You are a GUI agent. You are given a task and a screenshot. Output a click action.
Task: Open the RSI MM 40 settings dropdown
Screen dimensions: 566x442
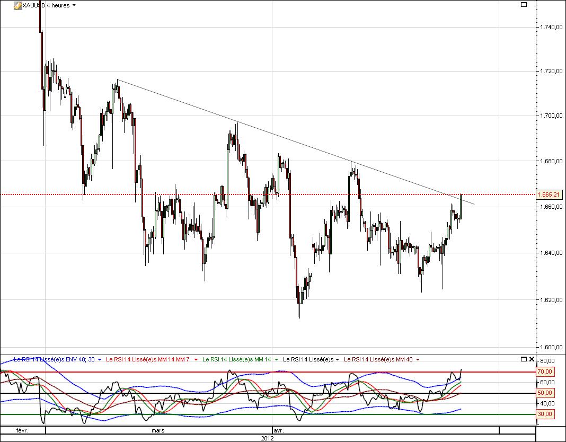click(416, 359)
